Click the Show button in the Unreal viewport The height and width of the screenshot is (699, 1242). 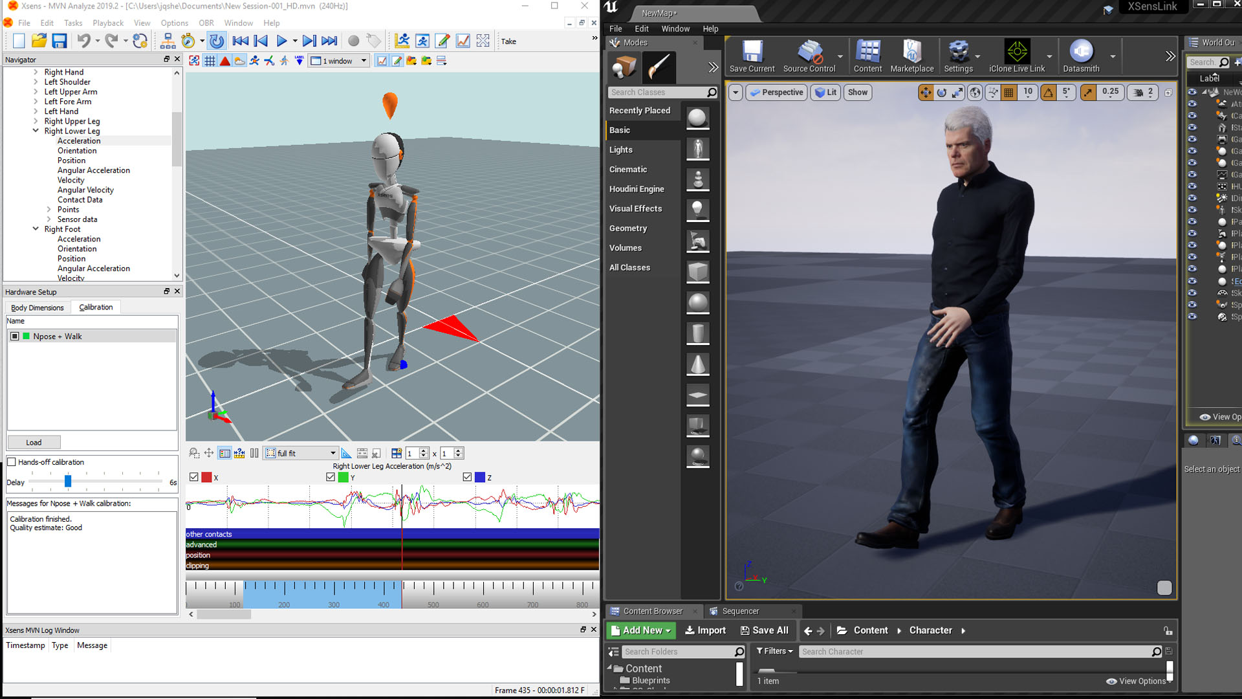tap(858, 93)
